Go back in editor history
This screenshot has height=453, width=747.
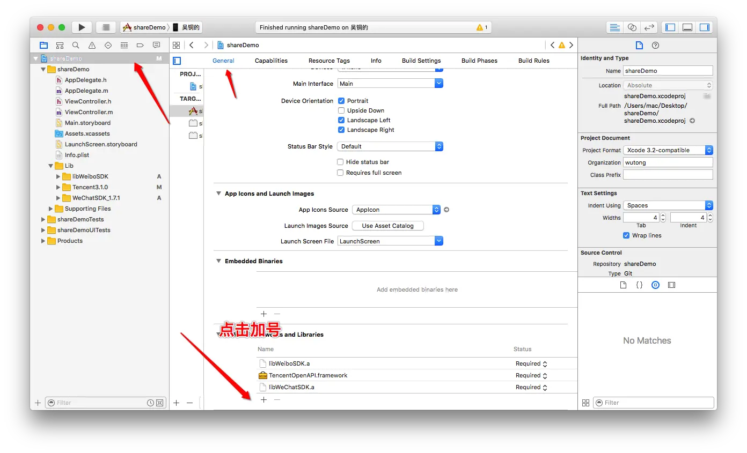tap(192, 45)
